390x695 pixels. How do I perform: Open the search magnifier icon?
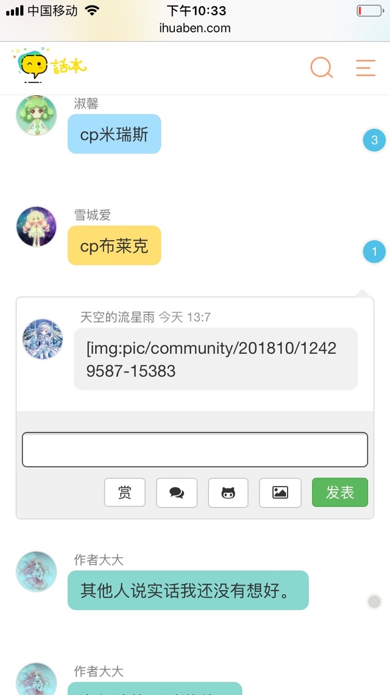pyautogui.click(x=322, y=68)
